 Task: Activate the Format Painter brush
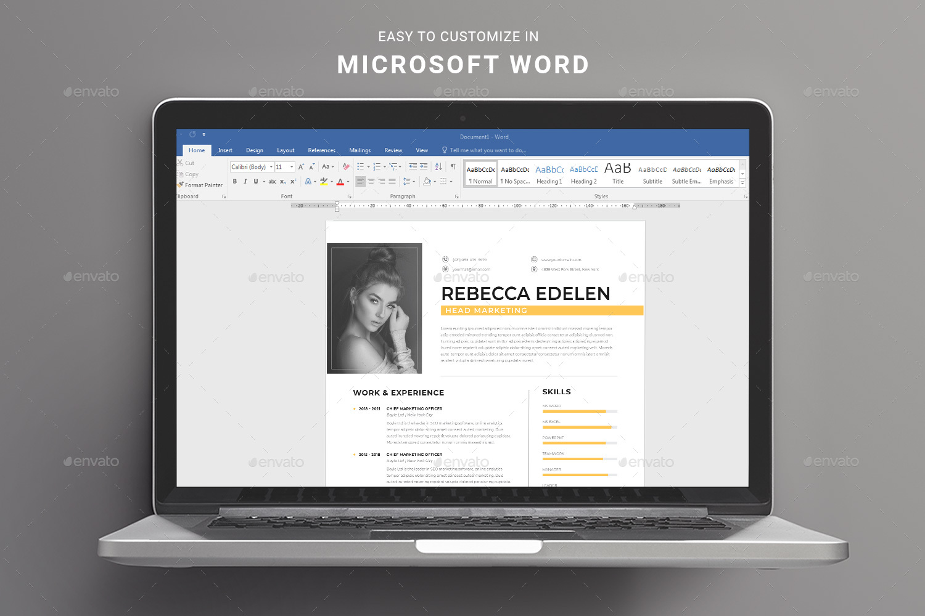coord(200,185)
